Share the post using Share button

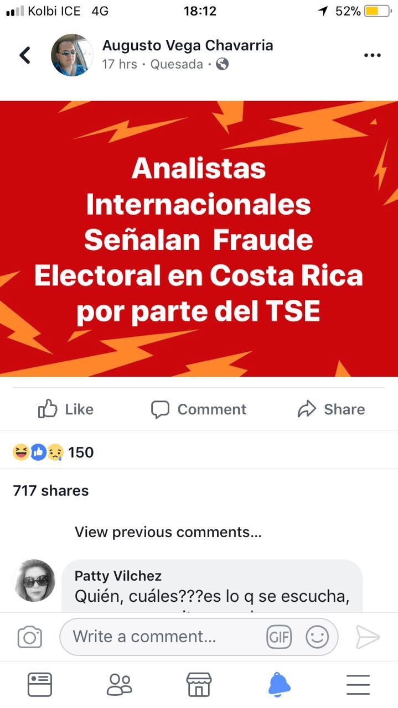click(x=331, y=409)
